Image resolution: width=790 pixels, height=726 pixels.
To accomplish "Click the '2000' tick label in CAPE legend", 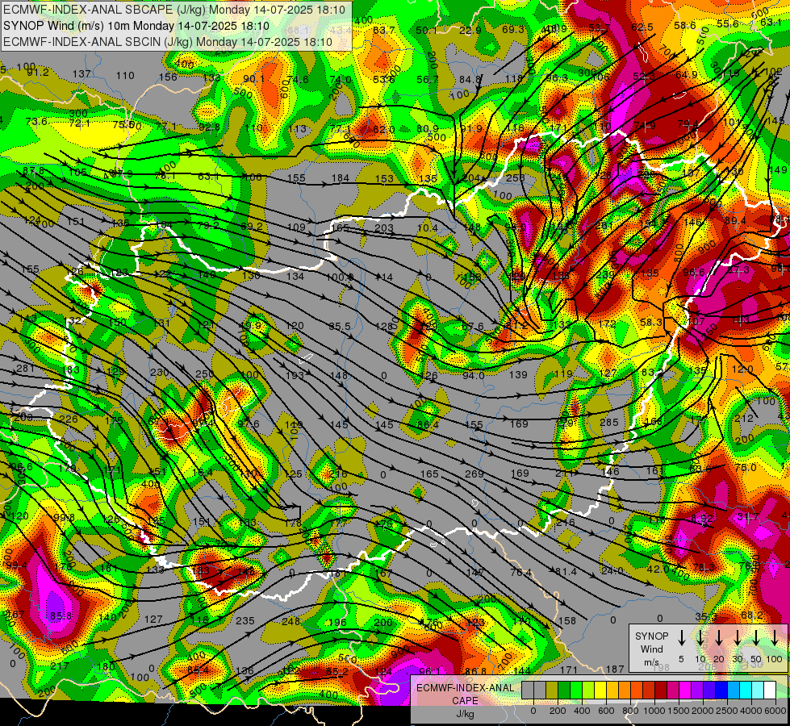I will pos(703,711).
